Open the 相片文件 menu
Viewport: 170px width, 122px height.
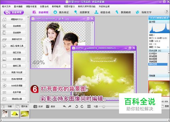tap(6, 6)
